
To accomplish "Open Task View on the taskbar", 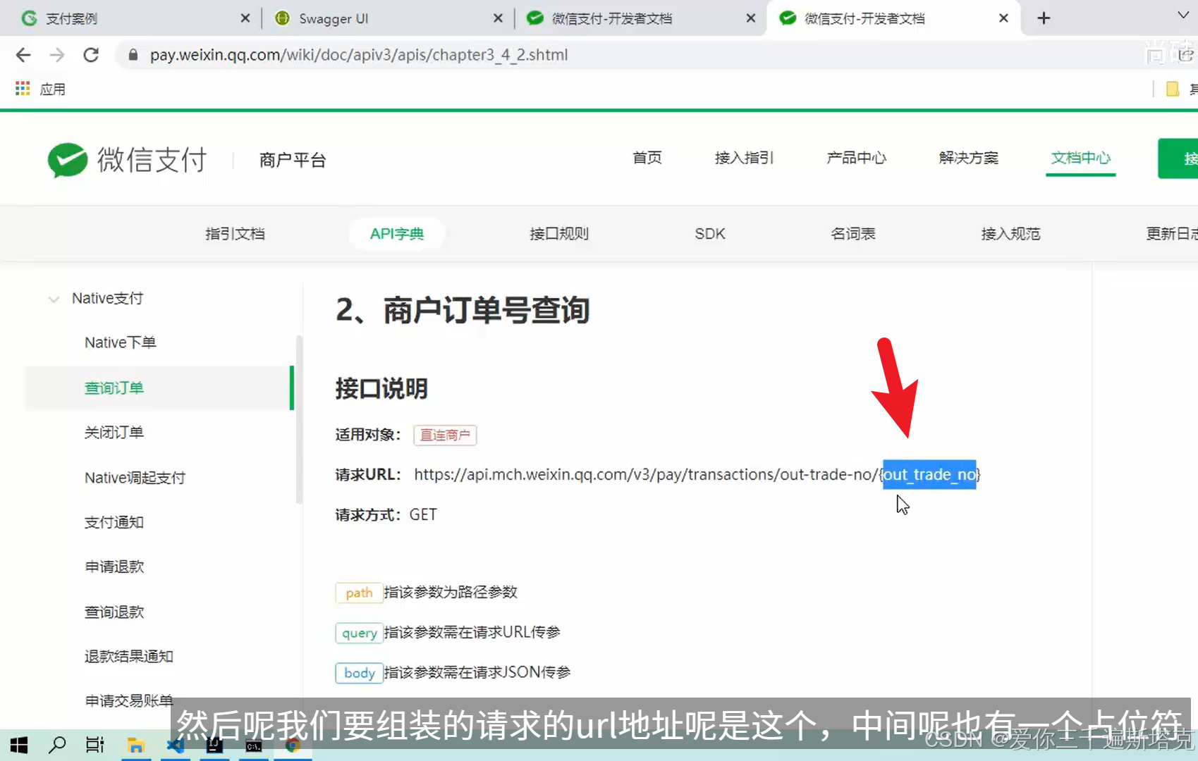I will point(94,745).
